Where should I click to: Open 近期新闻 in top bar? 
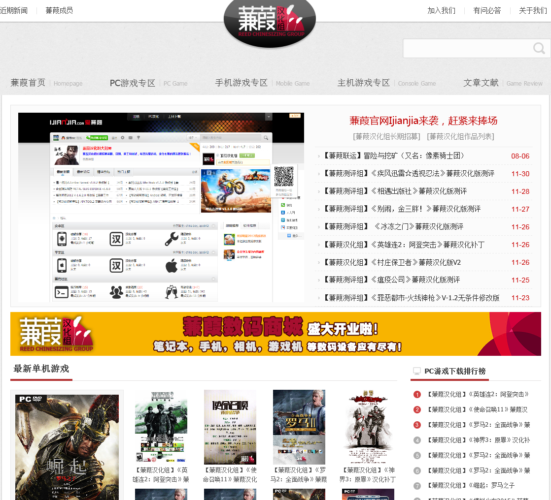pos(14,10)
